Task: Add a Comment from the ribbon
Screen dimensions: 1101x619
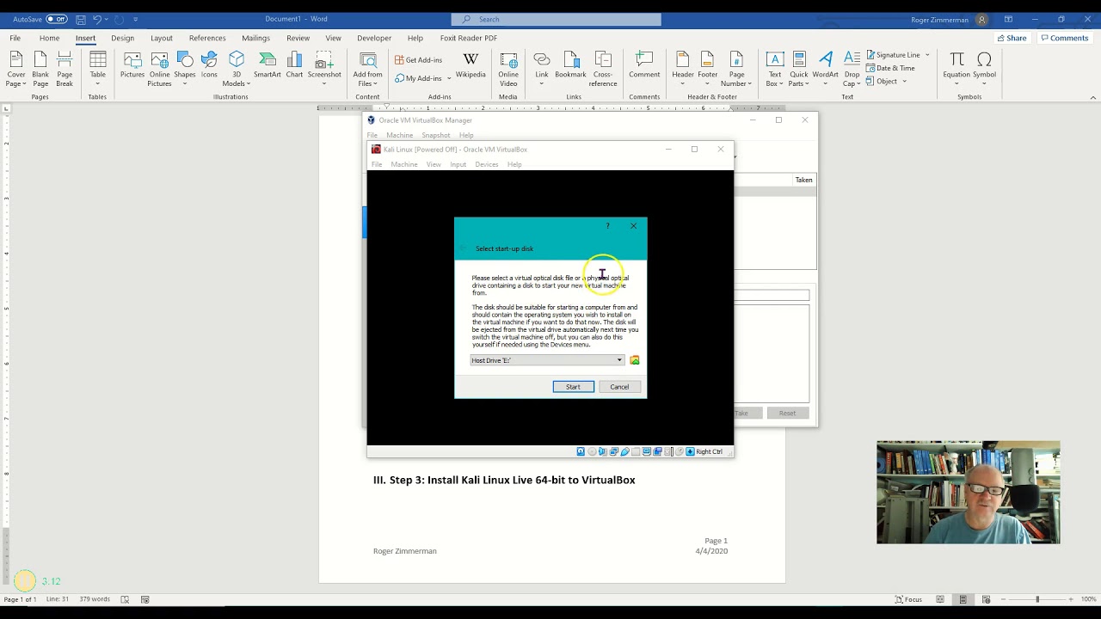Action: click(644, 65)
